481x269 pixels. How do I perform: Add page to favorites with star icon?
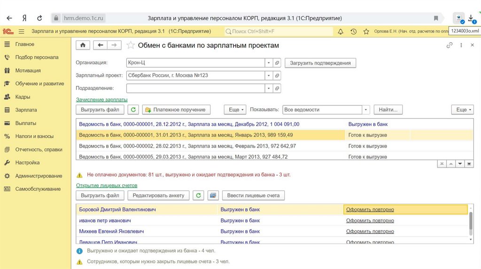coord(131,45)
